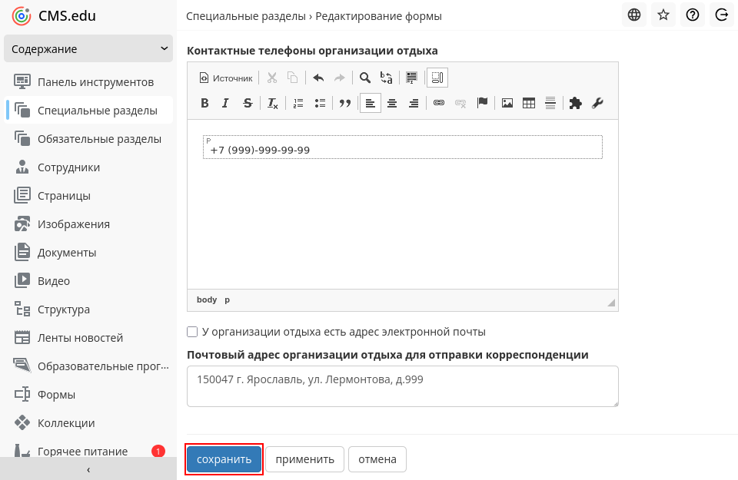Apply Bold formatting

click(x=204, y=104)
